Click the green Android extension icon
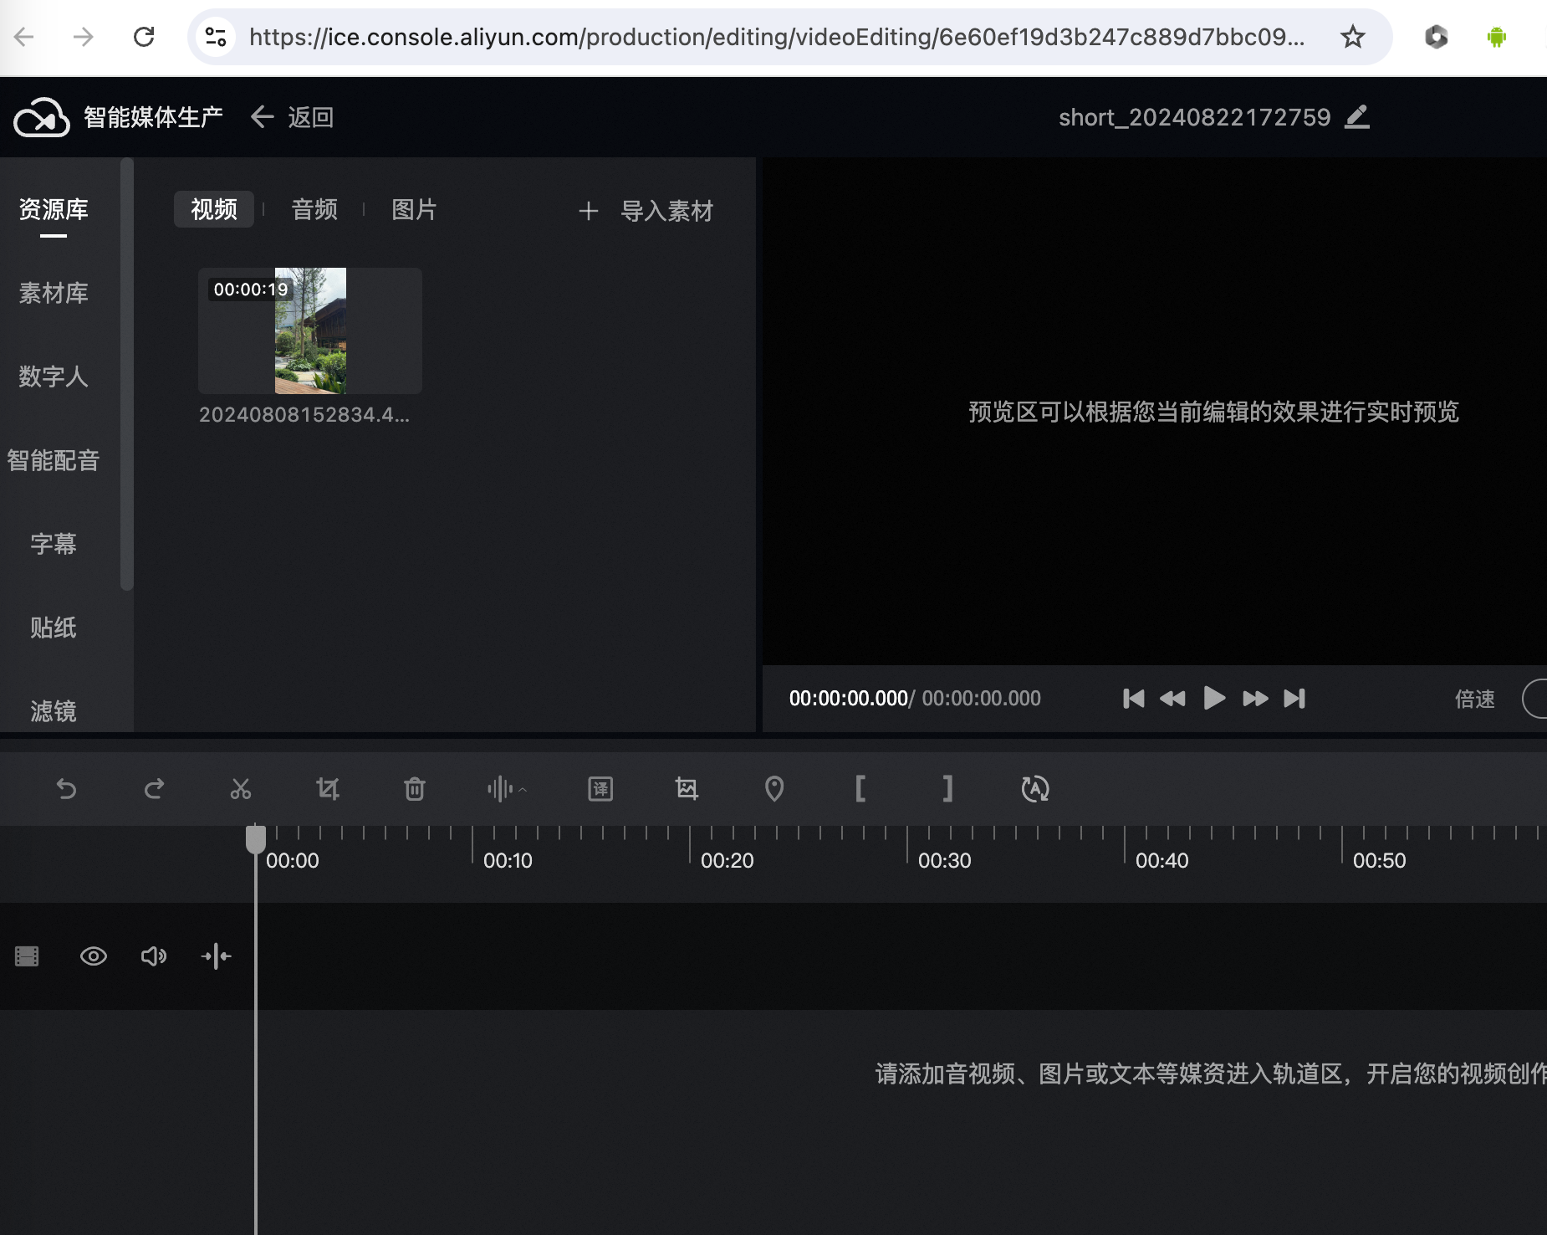 coord(1496,37)
